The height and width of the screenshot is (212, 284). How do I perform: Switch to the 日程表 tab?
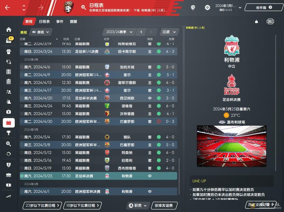point(45,21)
